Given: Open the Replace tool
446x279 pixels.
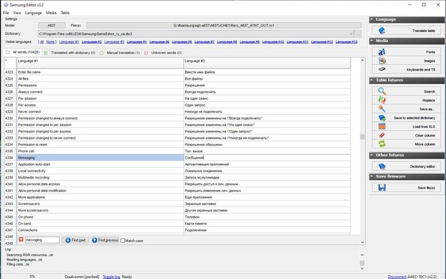Looking at the screenshot, I should [406, 100].
